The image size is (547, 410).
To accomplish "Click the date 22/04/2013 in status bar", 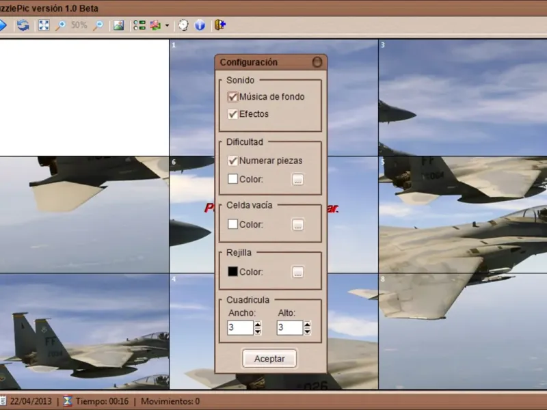I will click(x=31, y=401).
